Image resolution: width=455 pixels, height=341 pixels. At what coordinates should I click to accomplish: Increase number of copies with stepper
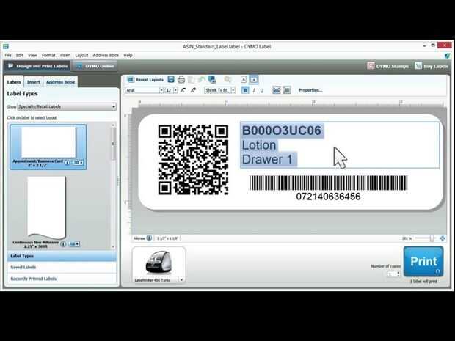[x=398, y=273]
